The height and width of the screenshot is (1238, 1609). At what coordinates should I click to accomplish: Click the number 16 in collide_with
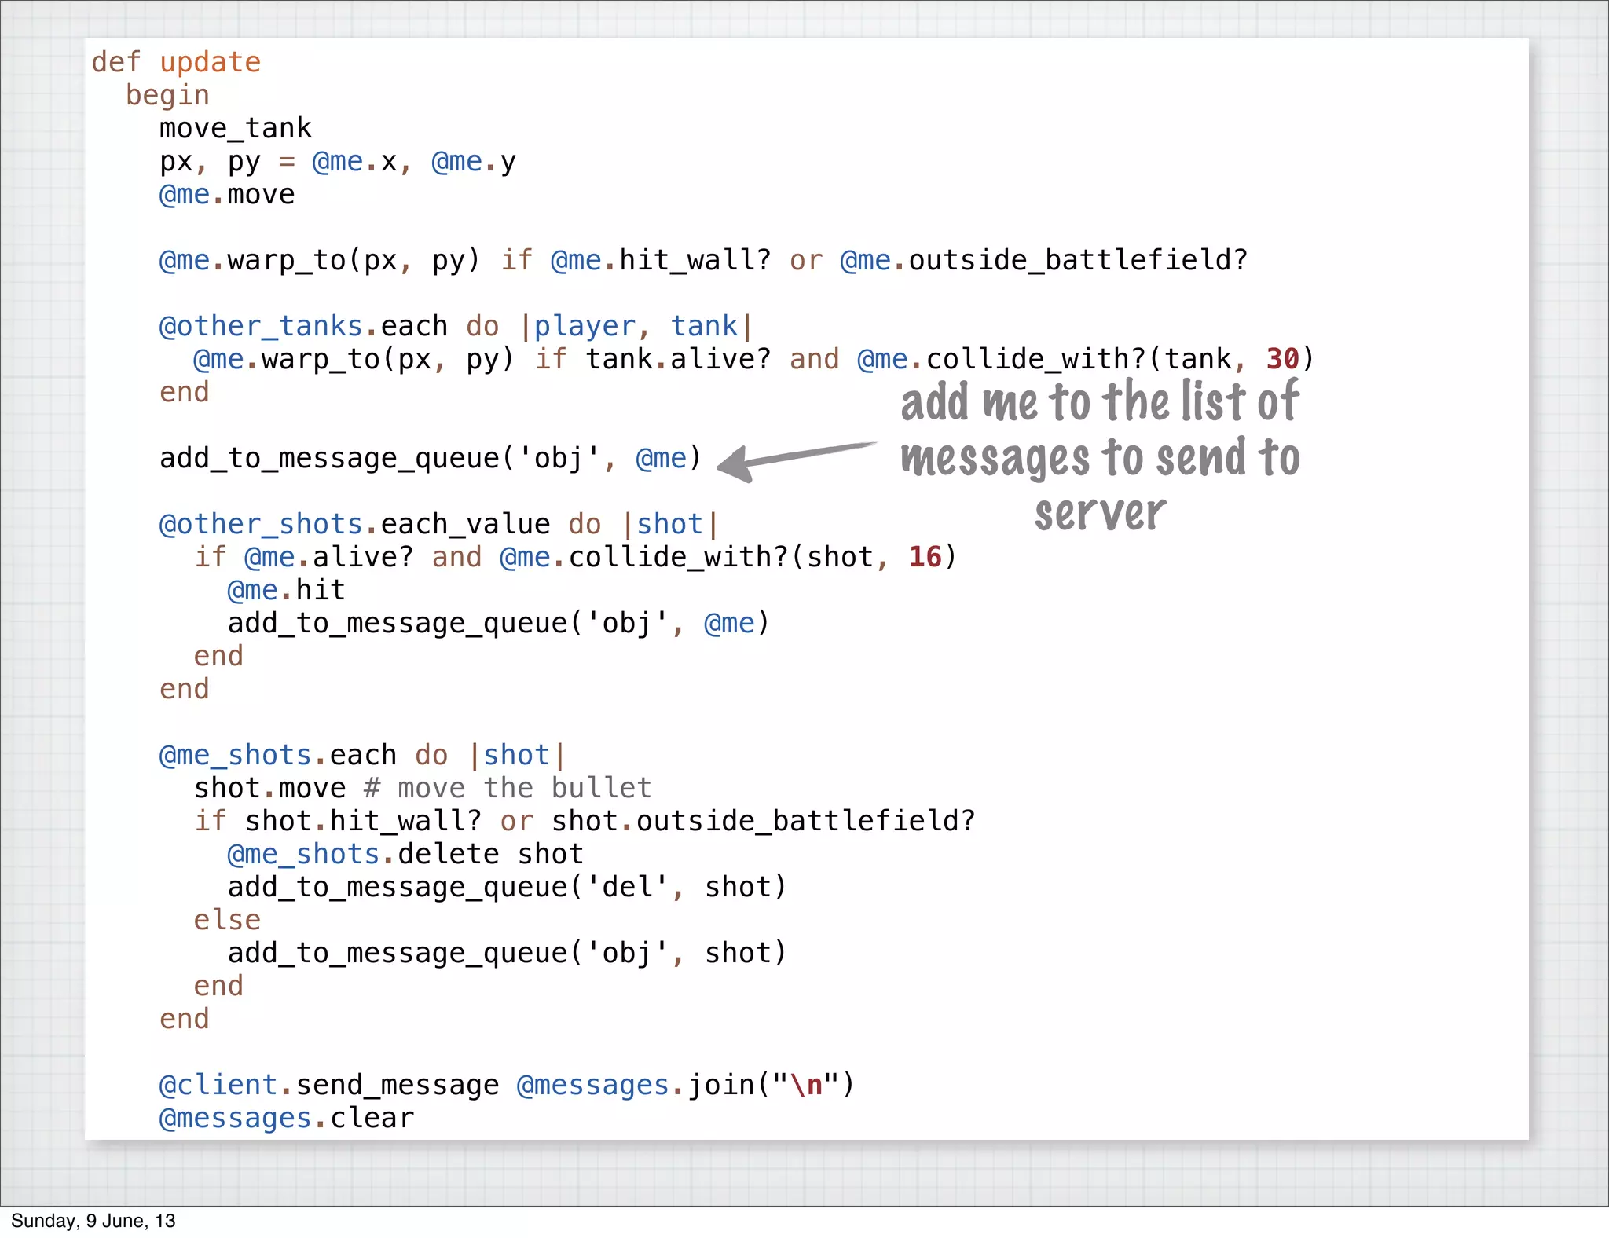tap(925, 557)
